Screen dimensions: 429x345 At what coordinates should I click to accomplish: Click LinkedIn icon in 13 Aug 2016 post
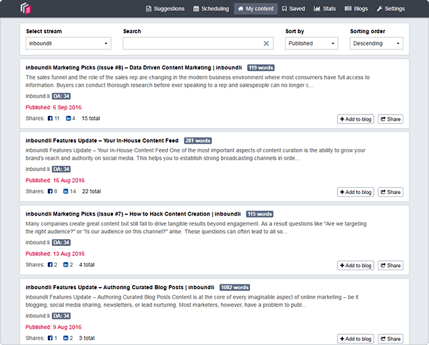[66, 265]
